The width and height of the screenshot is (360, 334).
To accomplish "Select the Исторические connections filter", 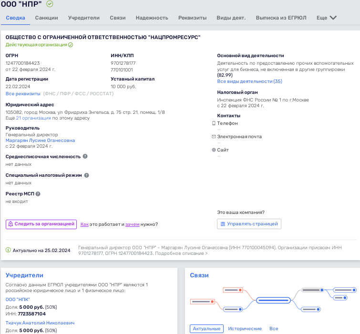I will tap(245, 328).
